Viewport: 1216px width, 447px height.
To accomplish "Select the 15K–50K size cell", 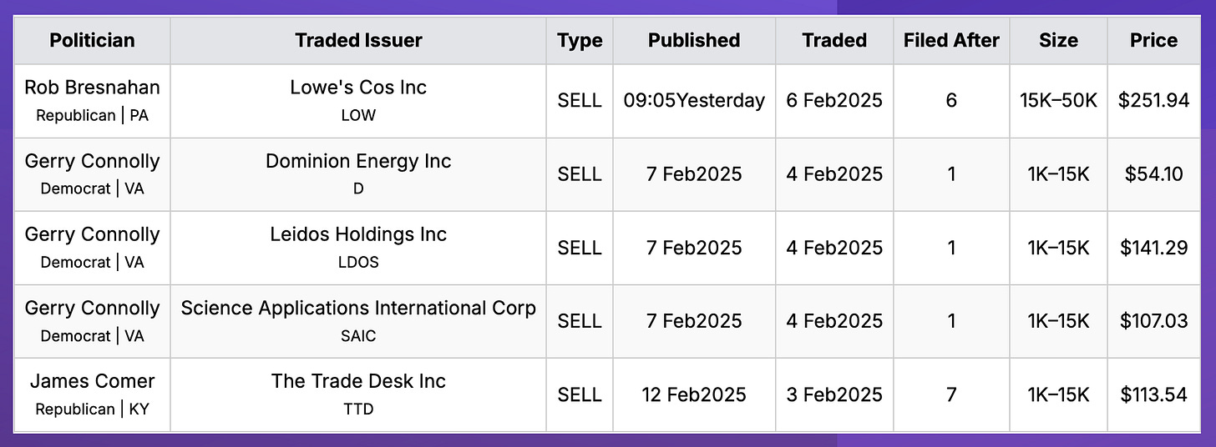I will [1058, 100].
